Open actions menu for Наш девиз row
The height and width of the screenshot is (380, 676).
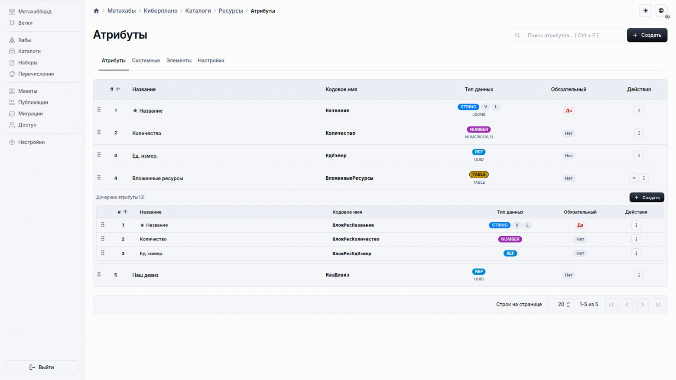639,275
